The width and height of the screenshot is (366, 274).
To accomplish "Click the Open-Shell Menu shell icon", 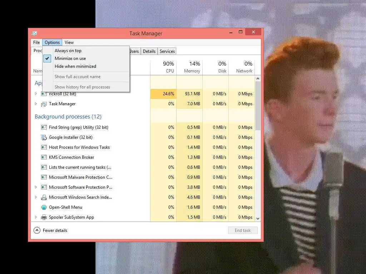I will [x=44, y=207].
